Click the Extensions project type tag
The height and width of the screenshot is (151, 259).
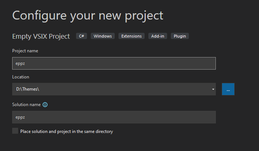pos(131,36)
